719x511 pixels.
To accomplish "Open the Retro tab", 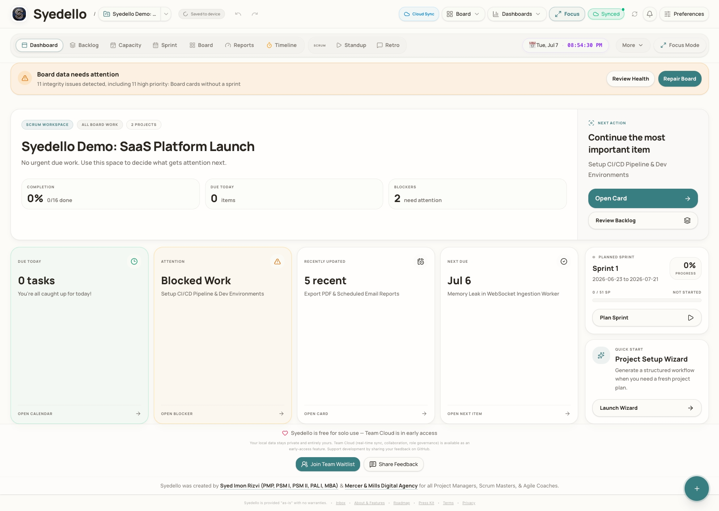I will (388, 45).
